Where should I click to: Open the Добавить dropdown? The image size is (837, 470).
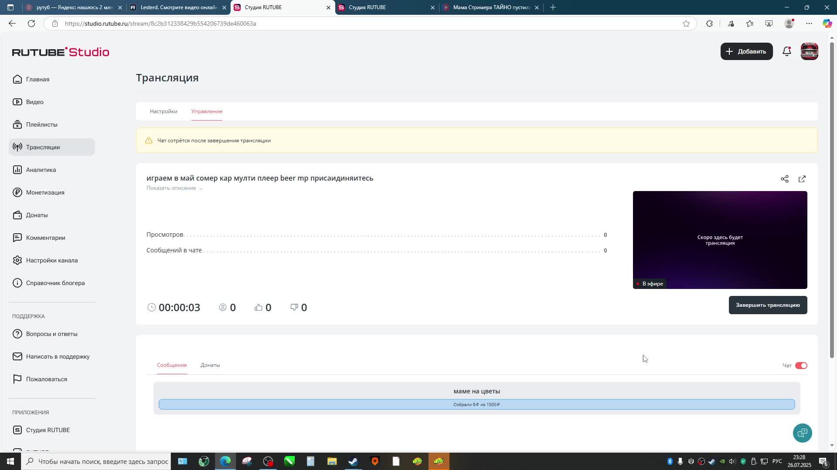[x=746, y=51]
